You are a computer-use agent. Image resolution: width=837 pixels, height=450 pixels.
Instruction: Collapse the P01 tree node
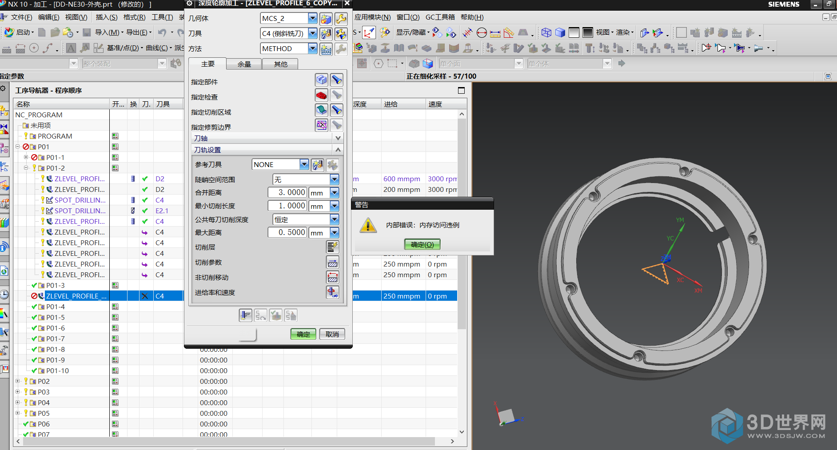tap(18, 147)
